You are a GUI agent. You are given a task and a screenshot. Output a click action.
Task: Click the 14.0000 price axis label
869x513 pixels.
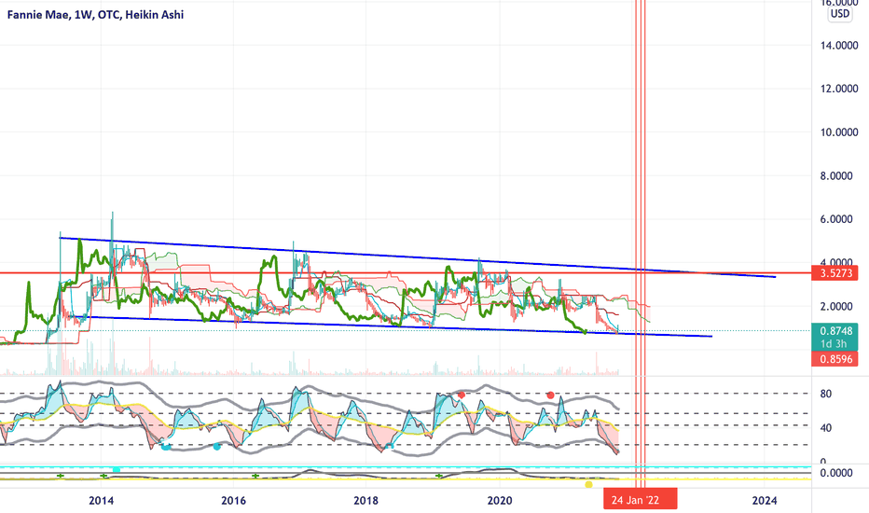pyautogui.click(x=839, y=46)
